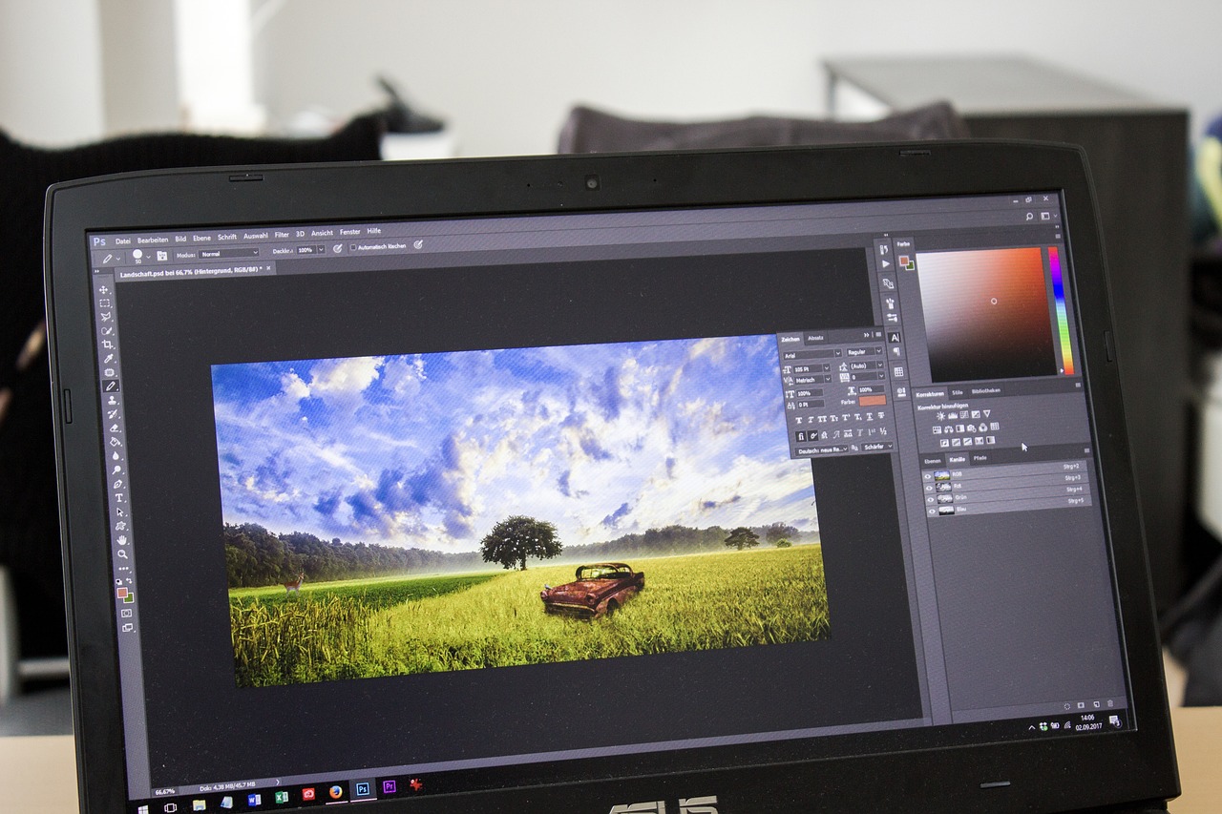
Task: Switch to the Absatz tab
Action: pyautogui.click(x=815, y=339)
